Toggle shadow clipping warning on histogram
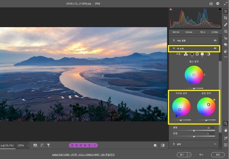This screenshot has height=159, width=229. 171,9
